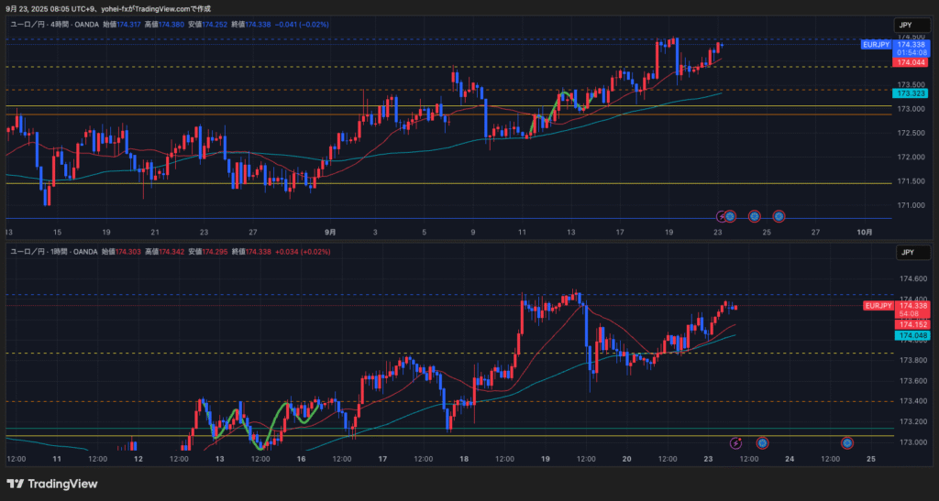Click the 171.000 price on upper price axis
939x501 pixels.
point(911,205)
